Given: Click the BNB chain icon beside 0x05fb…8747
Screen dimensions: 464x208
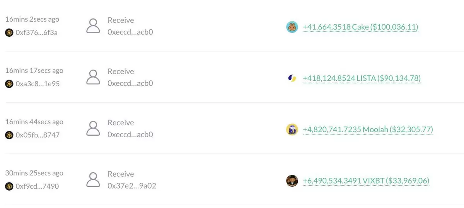Looking at the screenshot, I should [9, 135].
